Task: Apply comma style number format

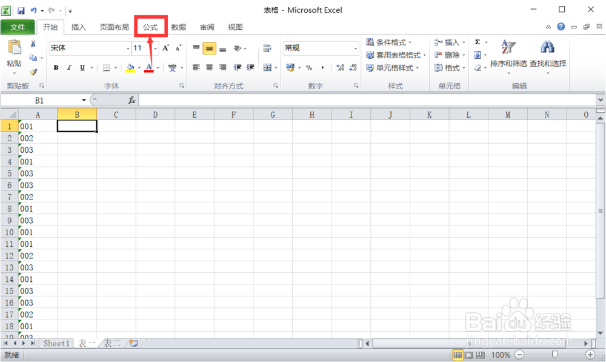Action: point(322,68)
